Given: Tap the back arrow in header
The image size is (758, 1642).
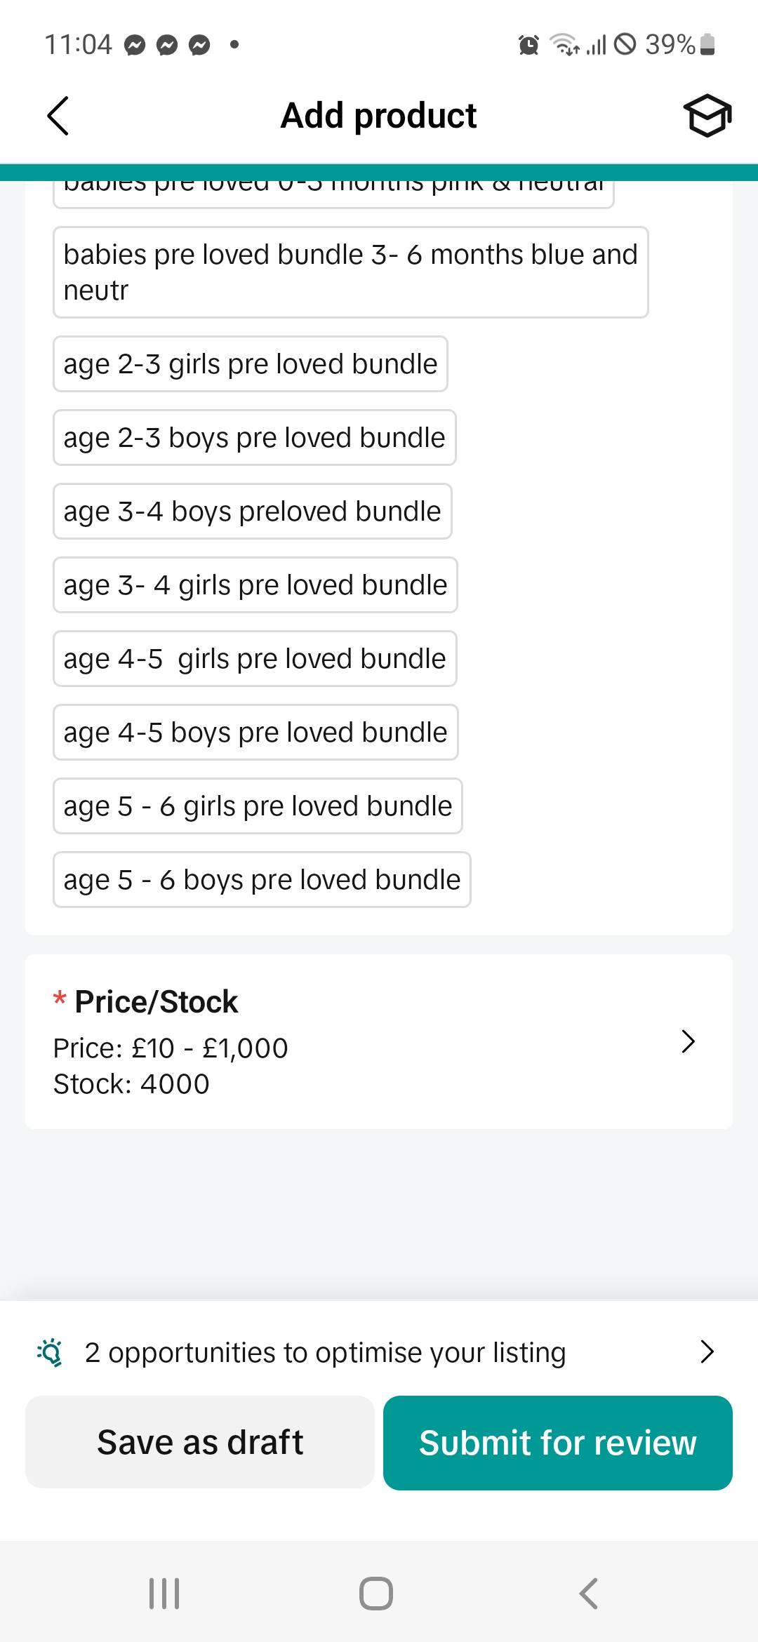Looking at the screenshot, I should [x=58, y=116].
